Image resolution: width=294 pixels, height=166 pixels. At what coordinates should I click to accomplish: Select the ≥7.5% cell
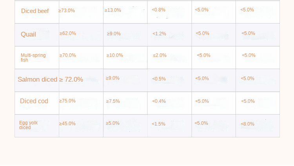(113, 101)
